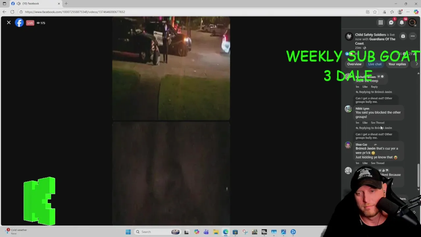
Task: Select the (10) Facebook tab
Action: pos(36,4)
